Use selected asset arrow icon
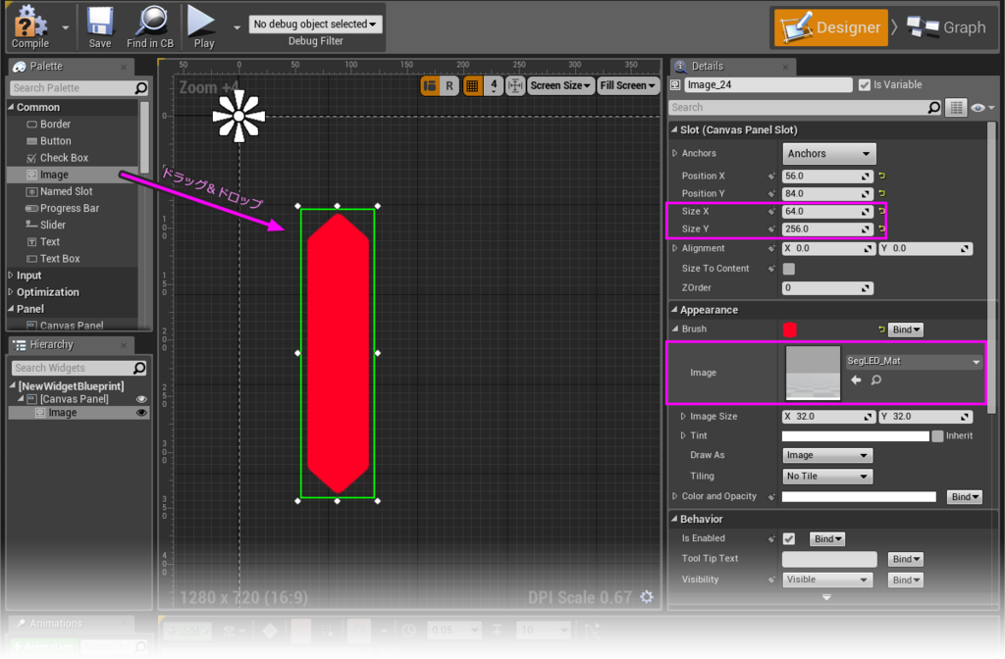Viewport: 1005px width, 659px height. [x=856, y=380]
